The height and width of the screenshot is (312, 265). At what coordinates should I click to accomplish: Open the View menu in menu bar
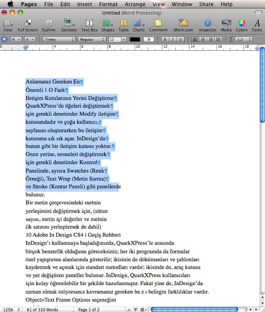159,4
